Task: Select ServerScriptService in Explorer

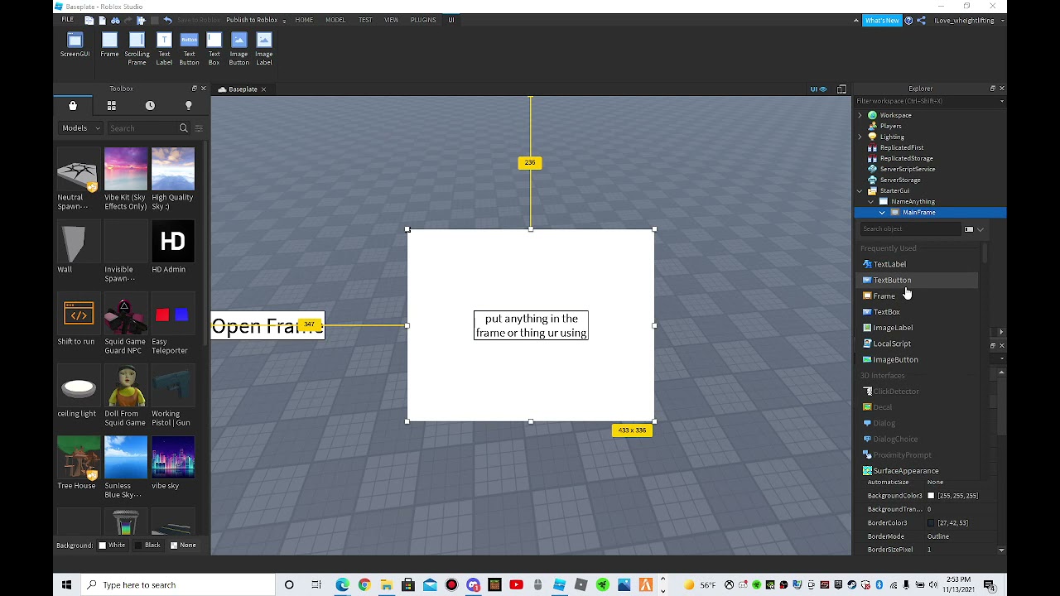Action: (908, 170)
